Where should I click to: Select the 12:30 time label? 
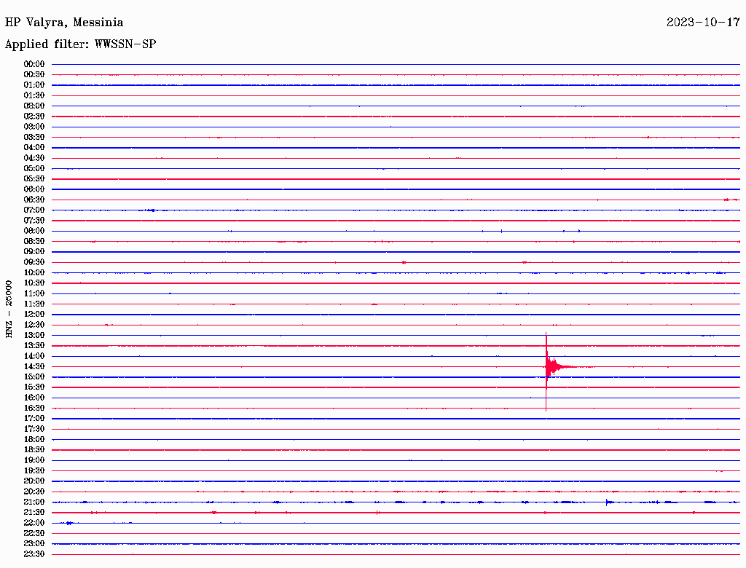tap(34, 325)
